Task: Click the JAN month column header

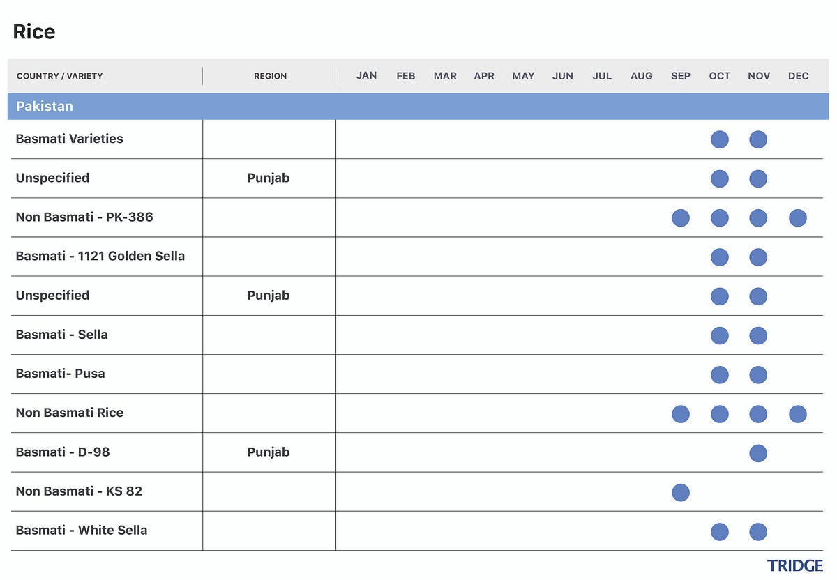Action: point(366,75)
